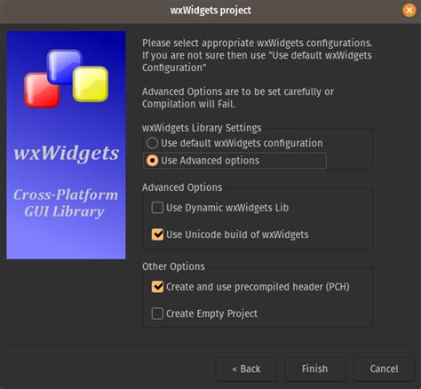Go to previous step with '< Back'
The height and width of the screenshot is (389, 421).
pos(246,369)
